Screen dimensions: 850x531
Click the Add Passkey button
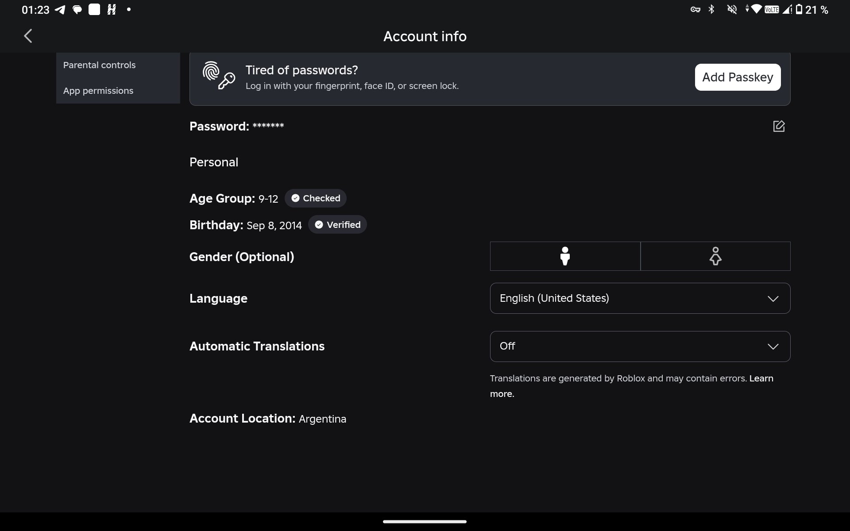click(738, 77)
